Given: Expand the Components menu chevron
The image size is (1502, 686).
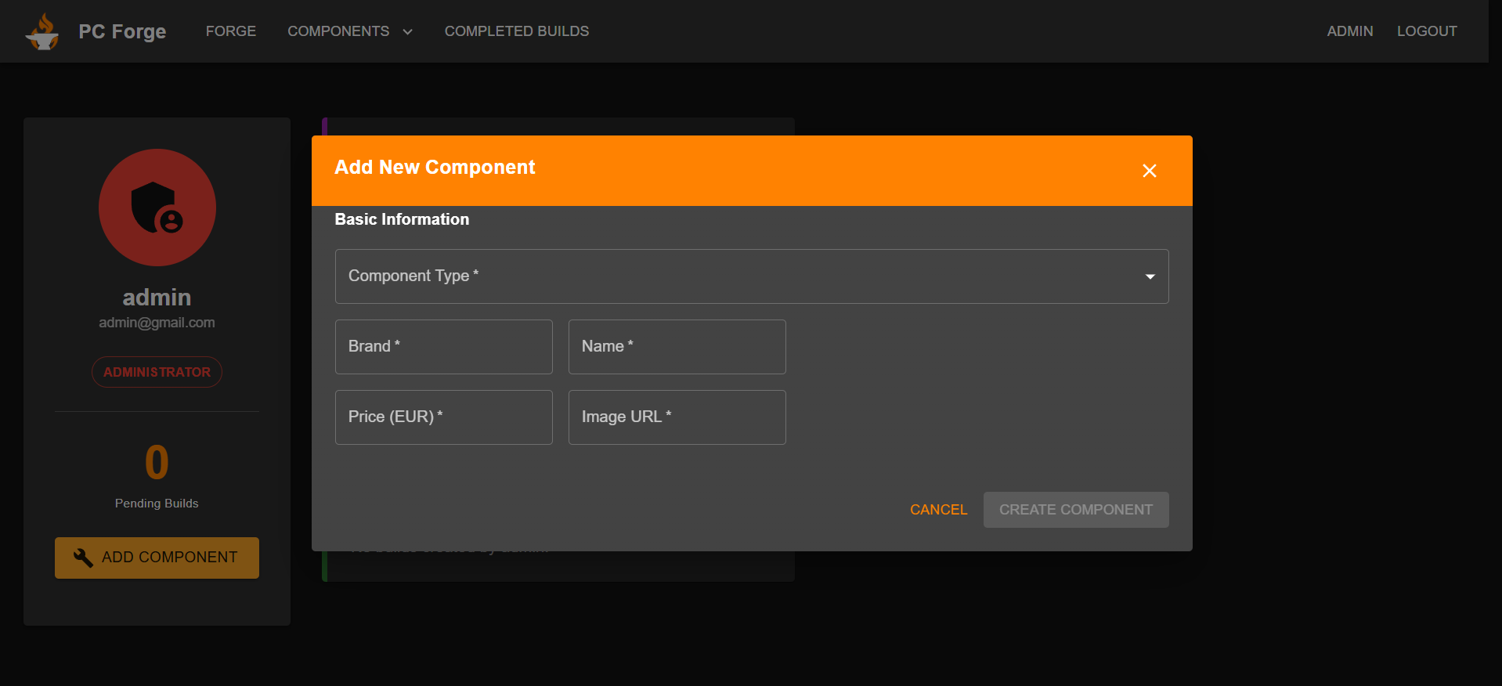Looking at the screenshot, I should point(407,32).
